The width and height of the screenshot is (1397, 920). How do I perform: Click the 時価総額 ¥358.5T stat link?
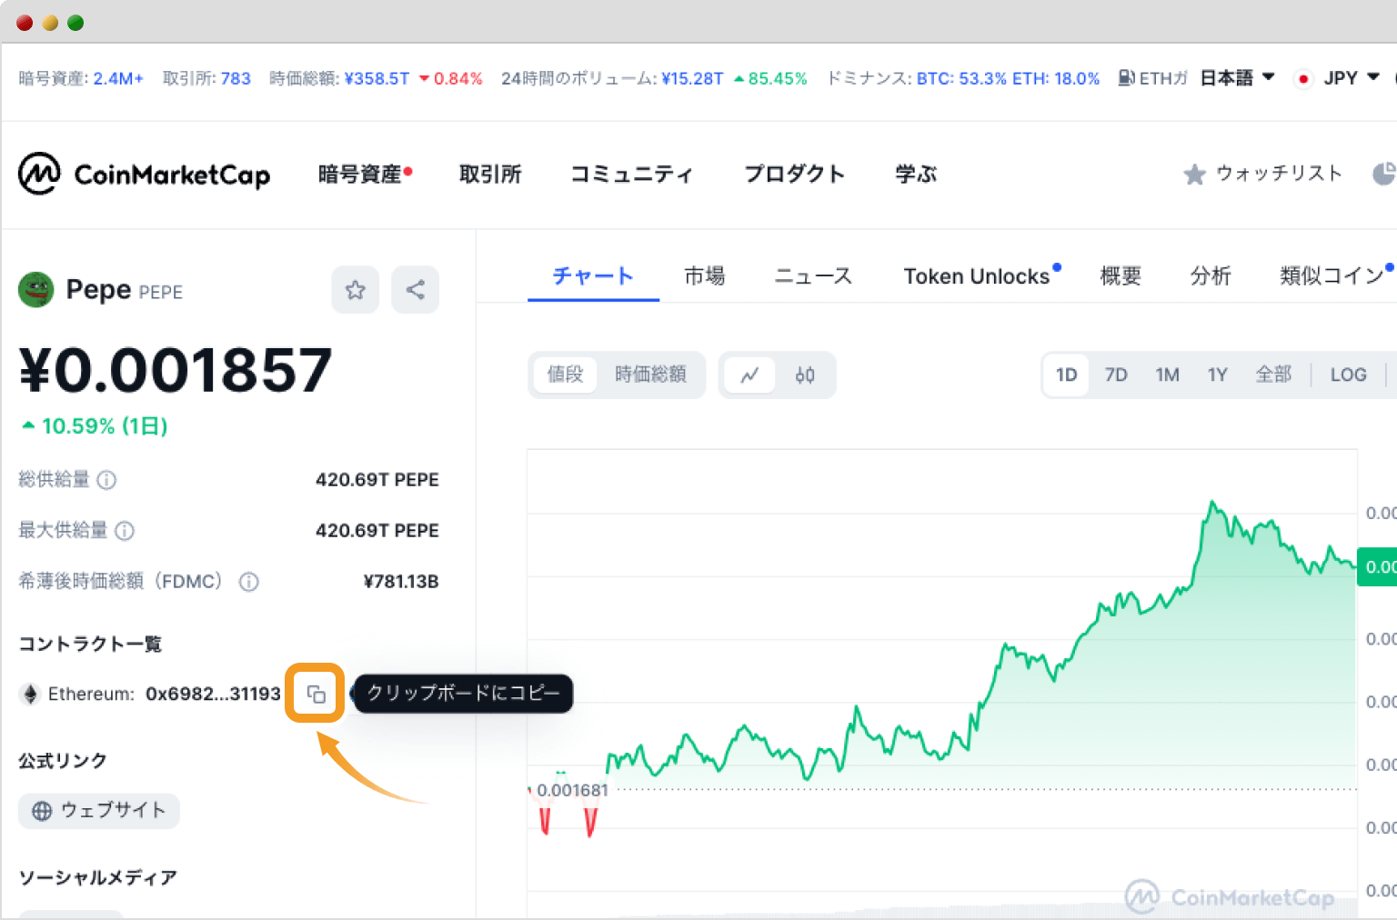[x=376, y=78]
